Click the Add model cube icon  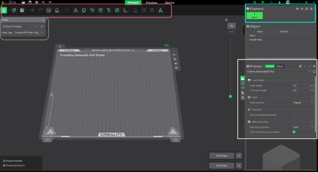point(14,10)
